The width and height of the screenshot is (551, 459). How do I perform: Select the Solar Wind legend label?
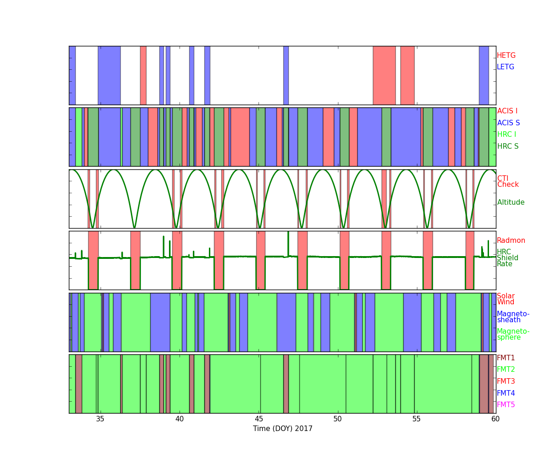[506, 299]
